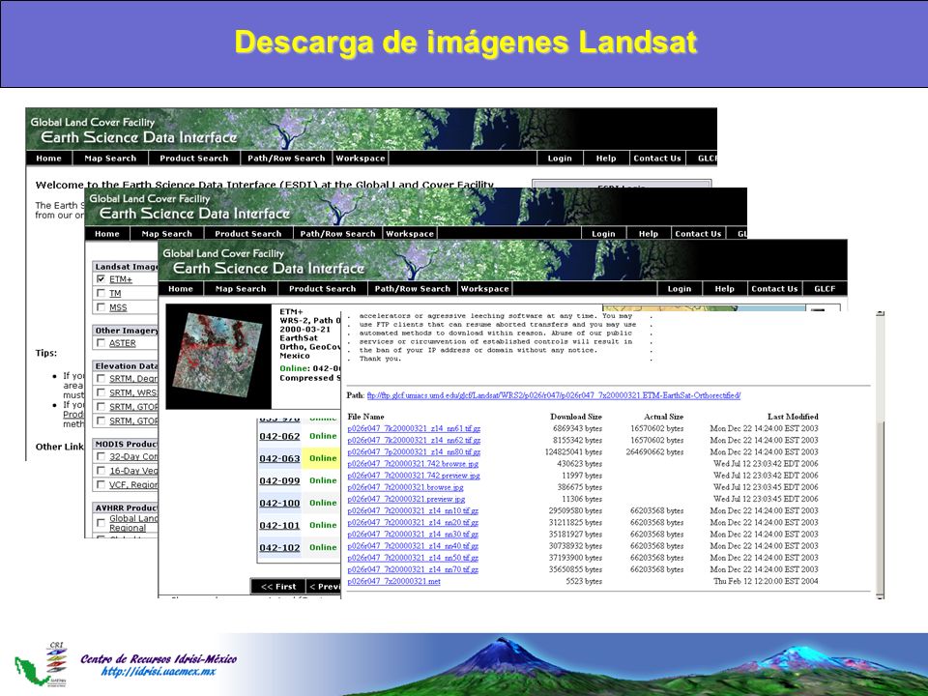Viewport: 928px width, 696px height.
Task: Click Login in the middle ESDI window
Action: tap(603, 234)
